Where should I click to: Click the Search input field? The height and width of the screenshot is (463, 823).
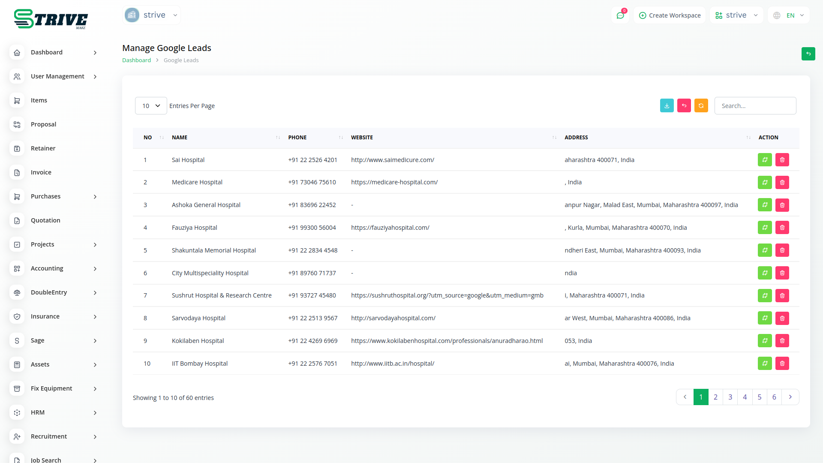(755, 106)
